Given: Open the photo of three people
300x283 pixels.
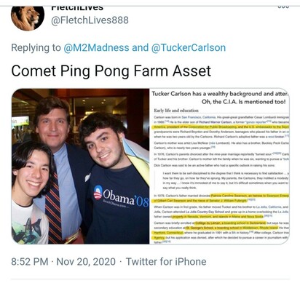Looking at the screenshot, I should click(80, 167).
